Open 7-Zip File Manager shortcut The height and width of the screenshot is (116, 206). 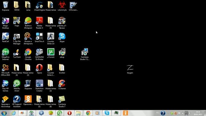[17, 39]
